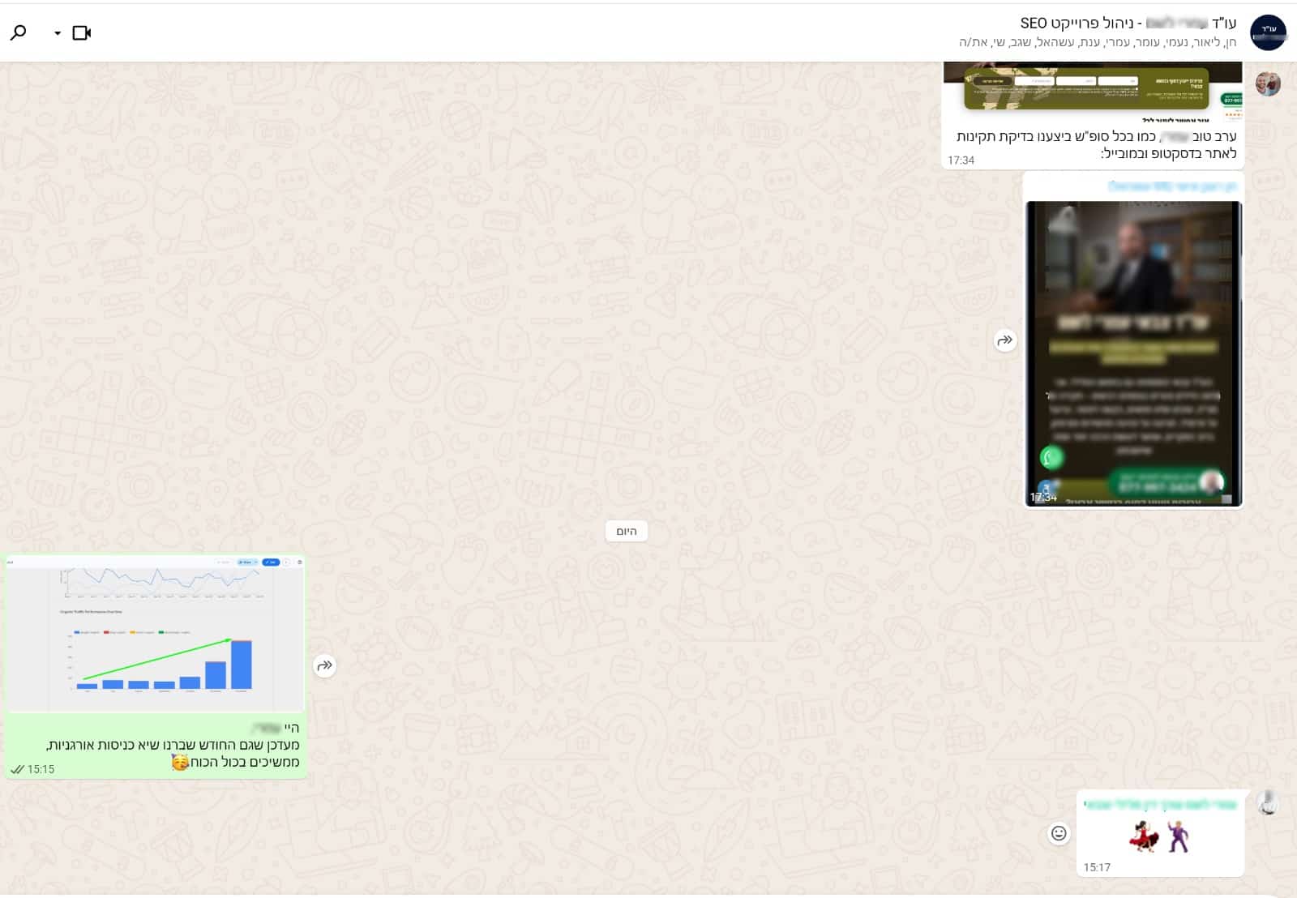The height and width of the screenshot is (898, 1297).
Task: Forward the blurred mobile screenshot message
Action: (x=1004, y=340)
